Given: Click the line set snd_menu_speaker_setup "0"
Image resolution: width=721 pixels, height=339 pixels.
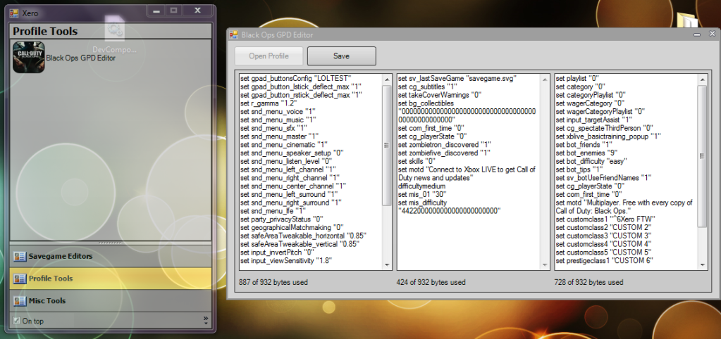Looking at the screenshot, I should [292, 153].
